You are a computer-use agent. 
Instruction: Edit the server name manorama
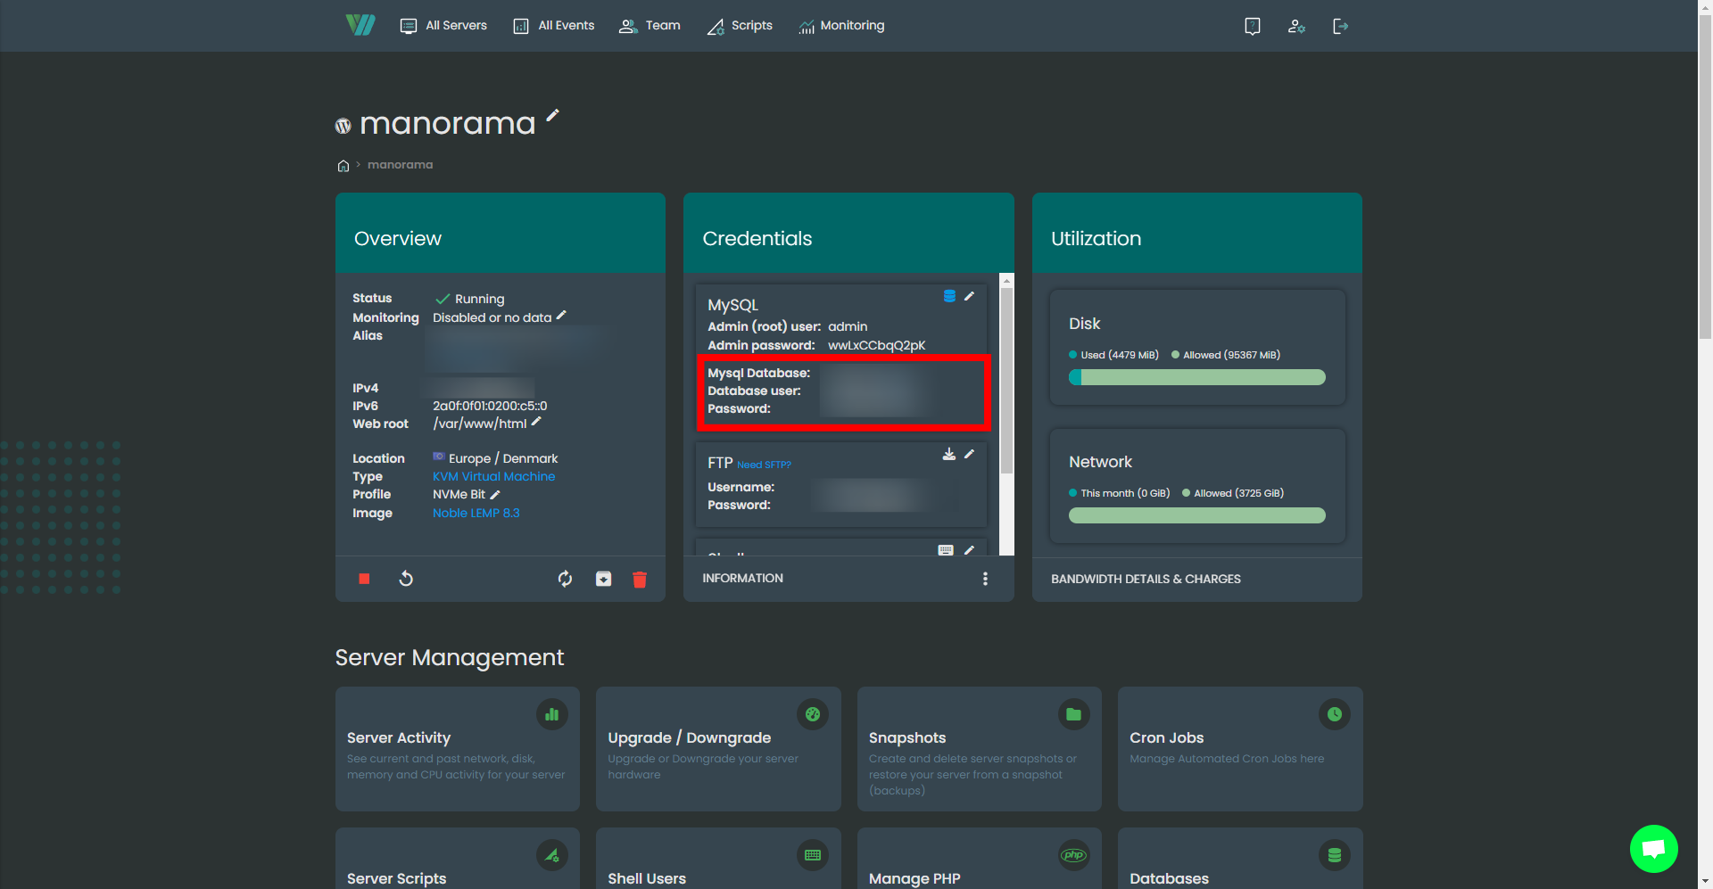[x=553, y=115]
